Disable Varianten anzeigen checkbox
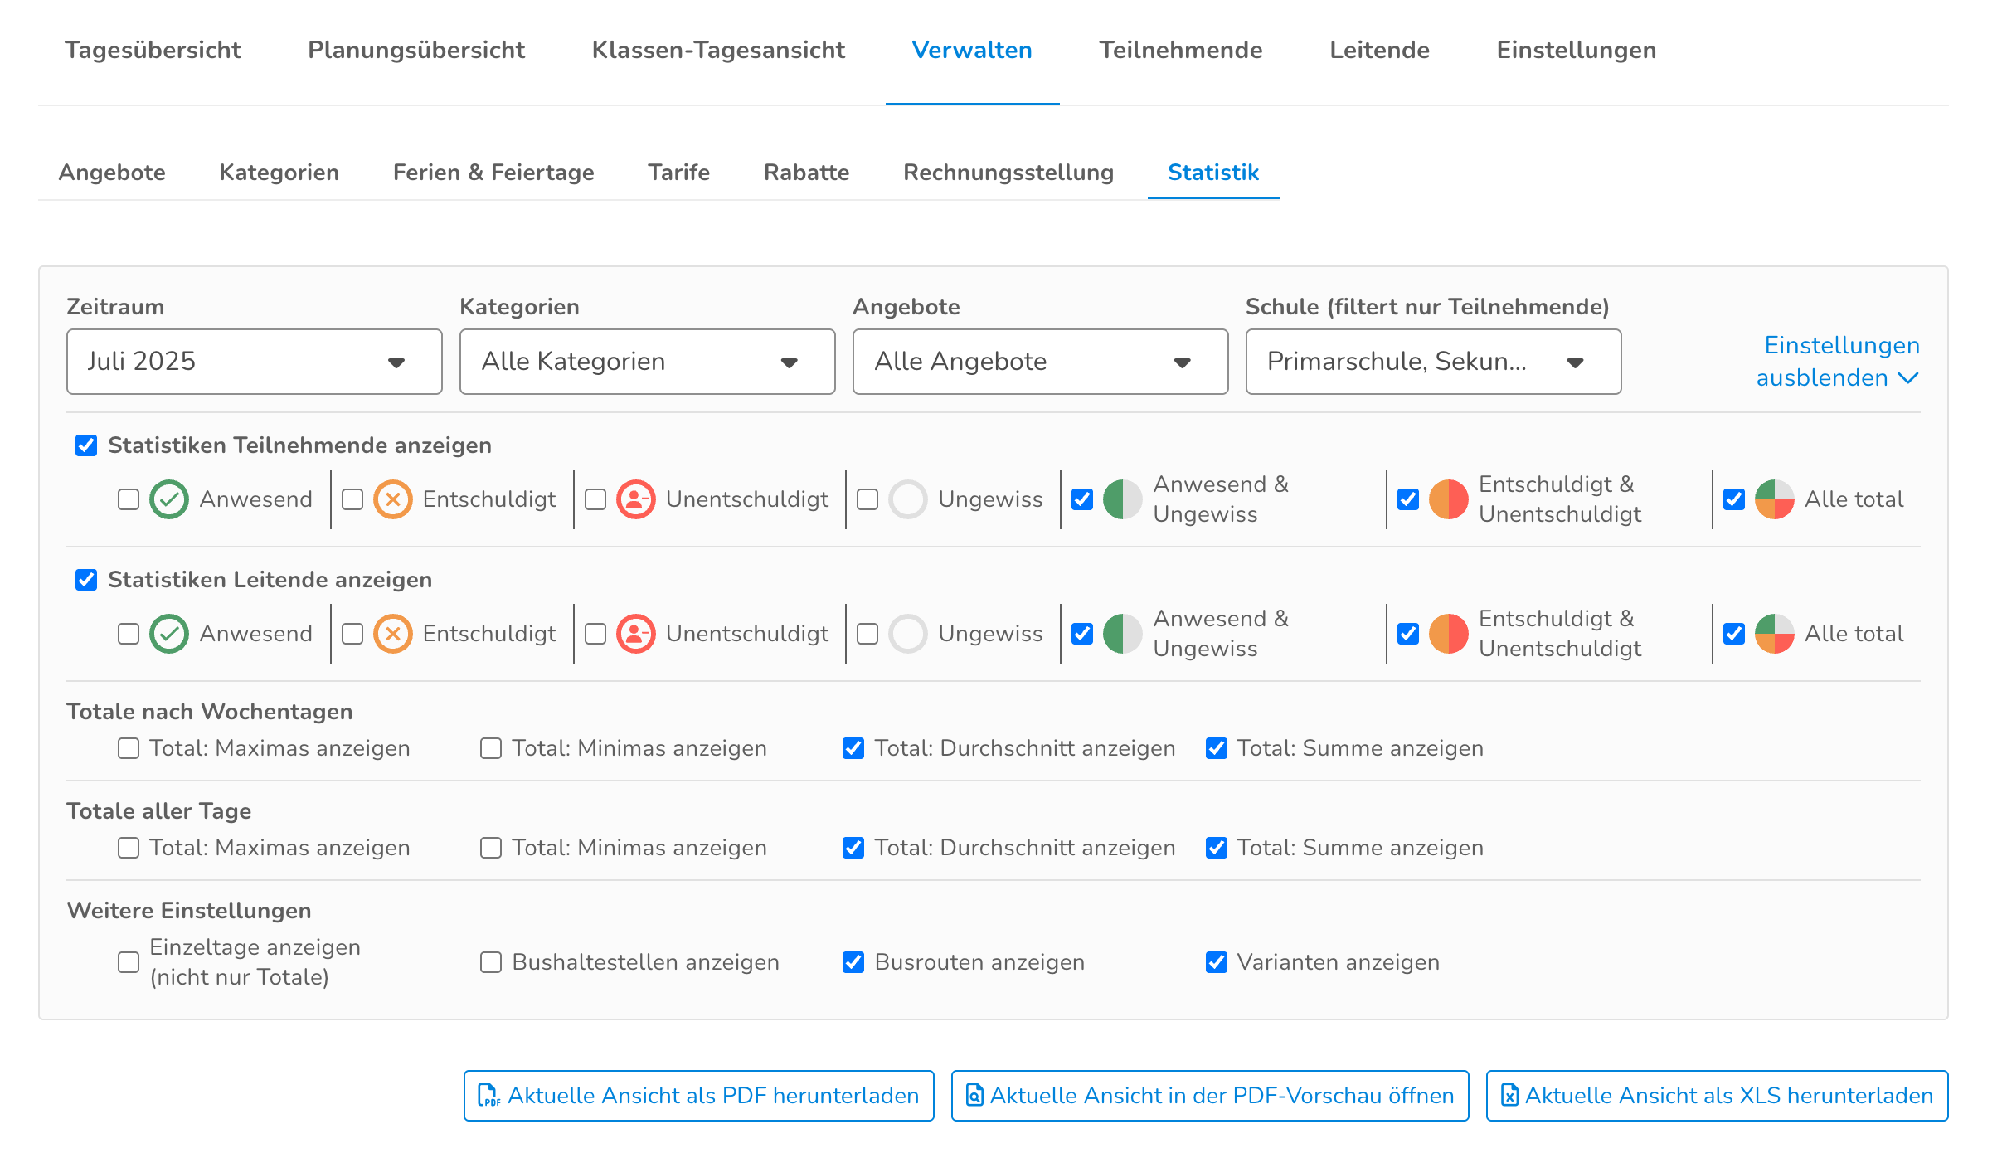Image resolution: width=2002 pixels, height=1158 pixels. click(1217, 962)
